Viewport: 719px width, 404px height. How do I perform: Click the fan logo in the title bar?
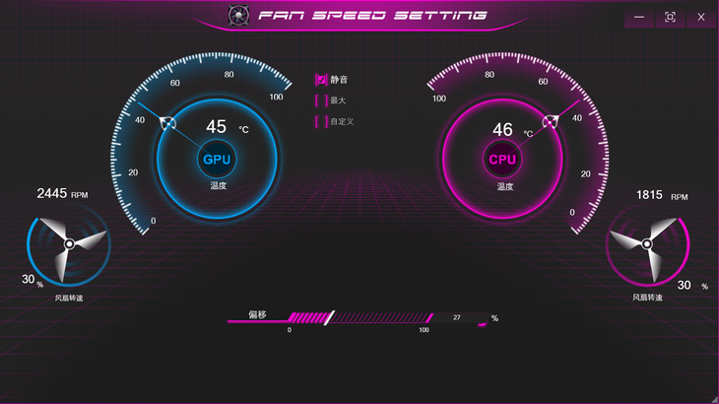tap(237, 16)
